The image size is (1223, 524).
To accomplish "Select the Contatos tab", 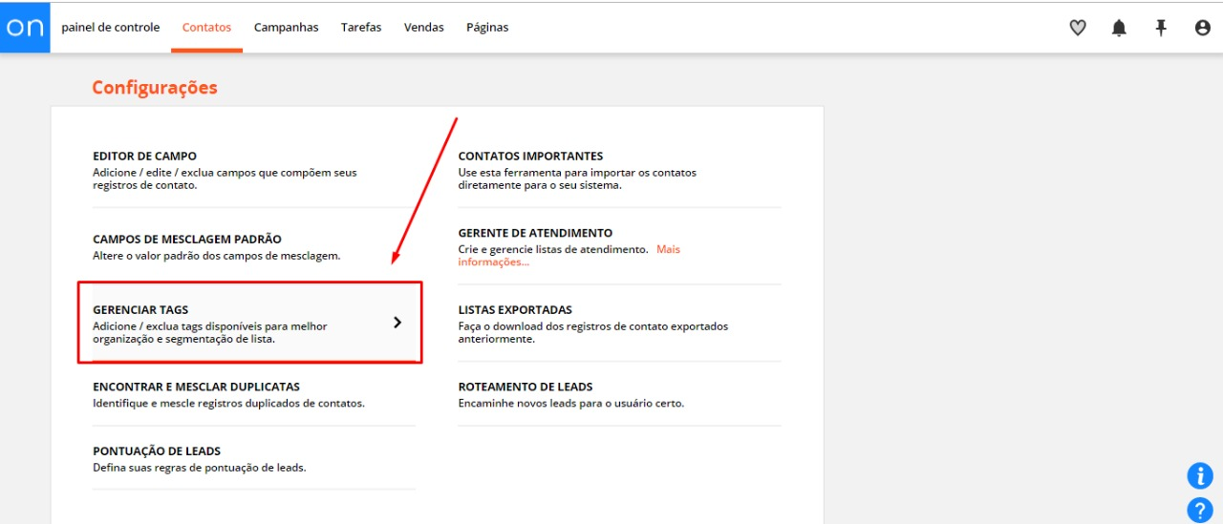I will point(206,28).
